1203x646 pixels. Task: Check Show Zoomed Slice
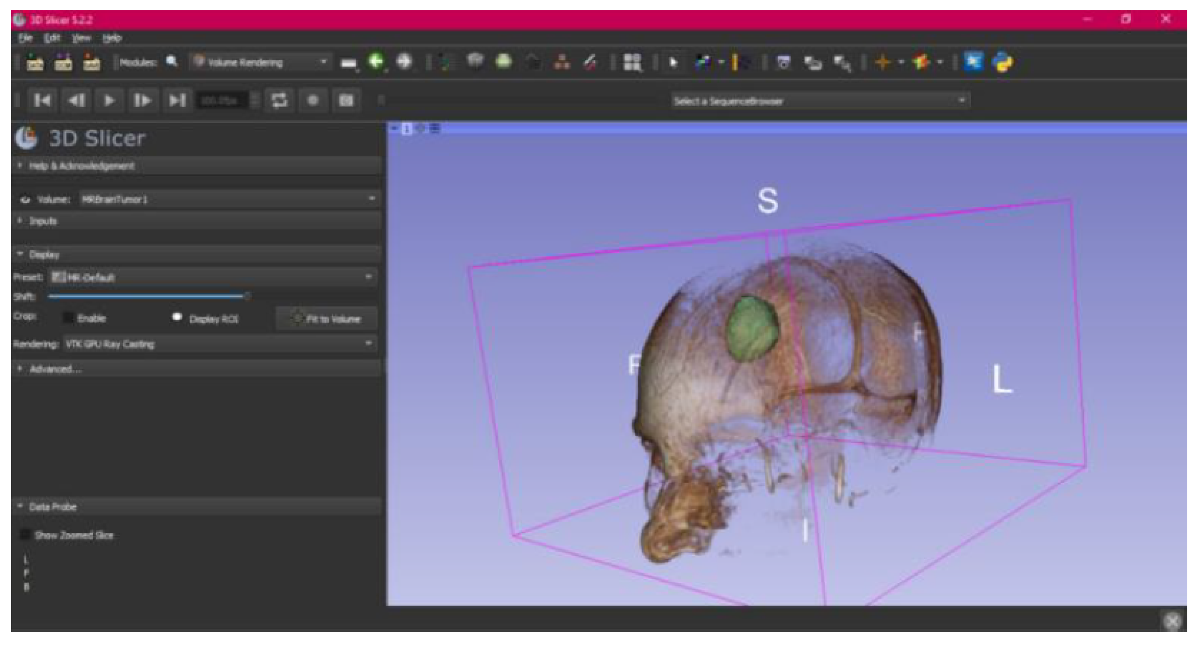point(25,534)
